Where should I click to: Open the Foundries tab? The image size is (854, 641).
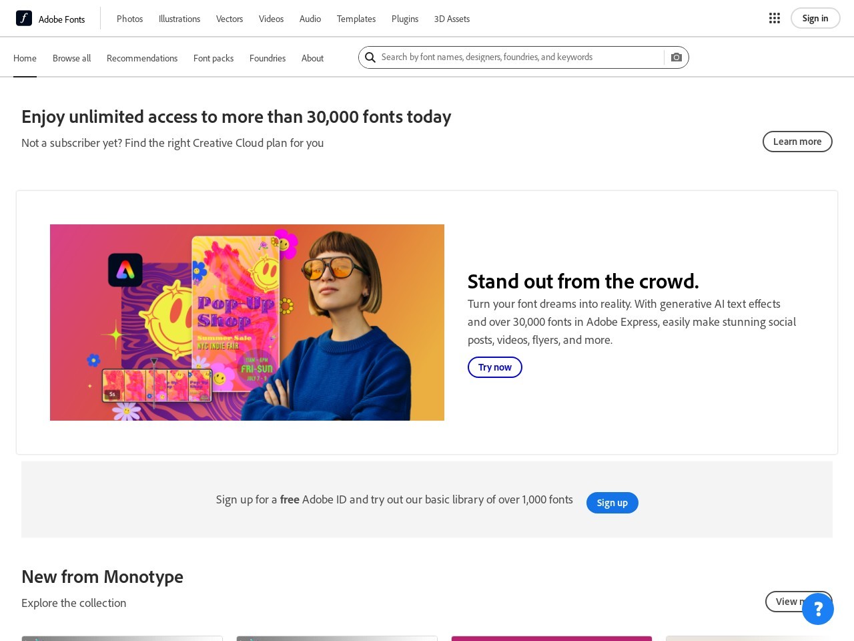coord(268,58)
